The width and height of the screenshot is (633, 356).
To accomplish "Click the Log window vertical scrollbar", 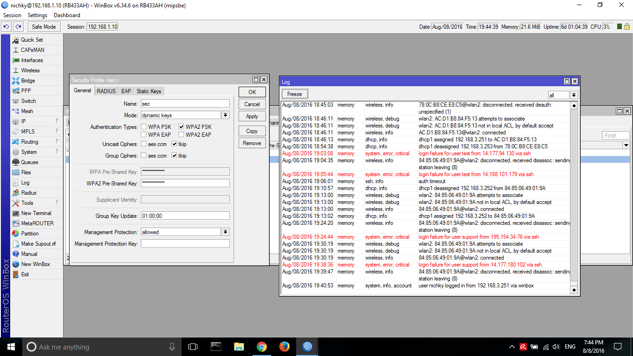I will click(x=574, y=195).
